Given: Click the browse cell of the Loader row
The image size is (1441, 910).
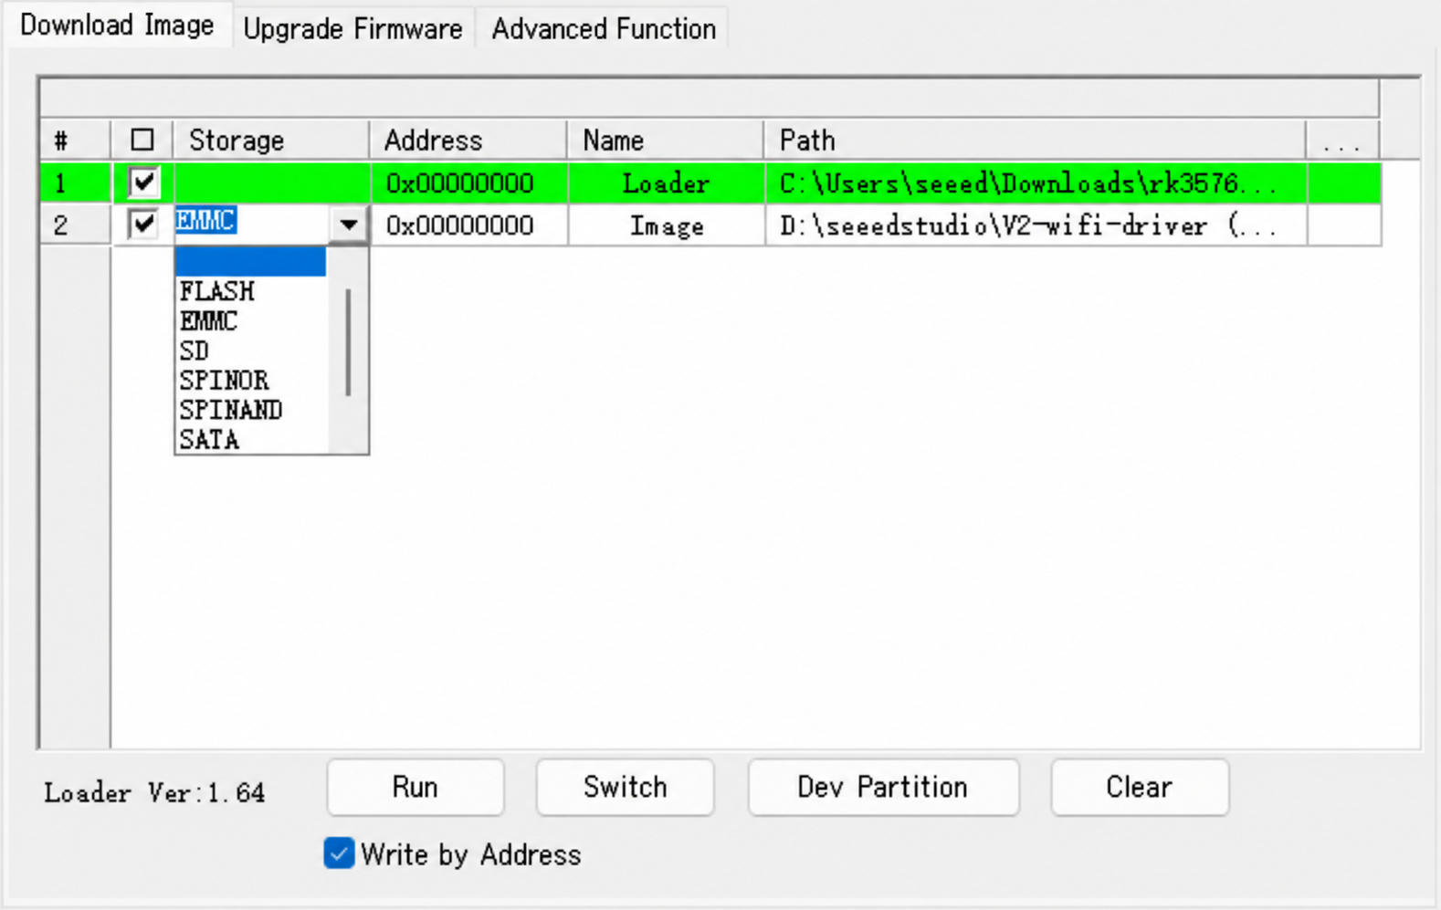Looking at the screenshot, I should pos(1343,183).
